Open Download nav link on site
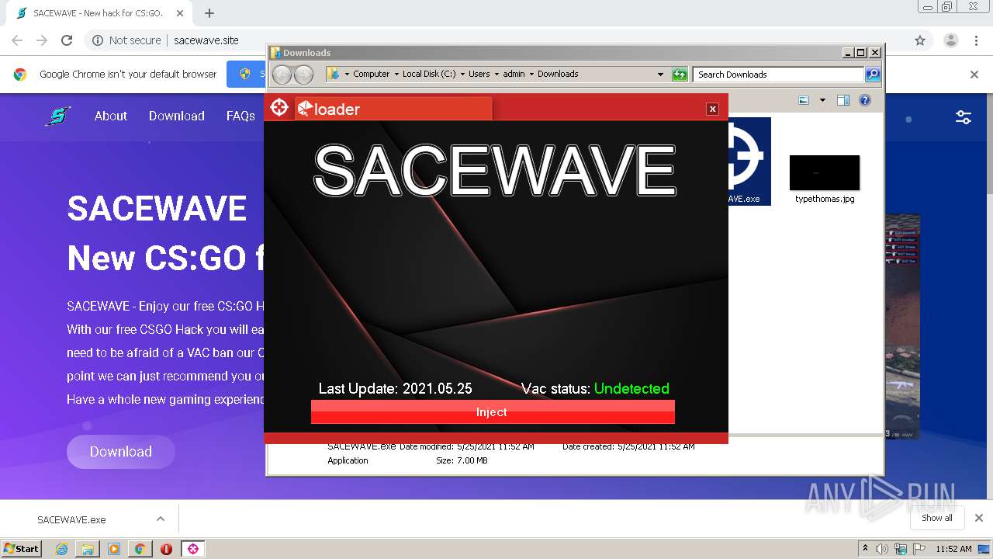The width and height of the screenshot is (993, 559). click(177, 116)
